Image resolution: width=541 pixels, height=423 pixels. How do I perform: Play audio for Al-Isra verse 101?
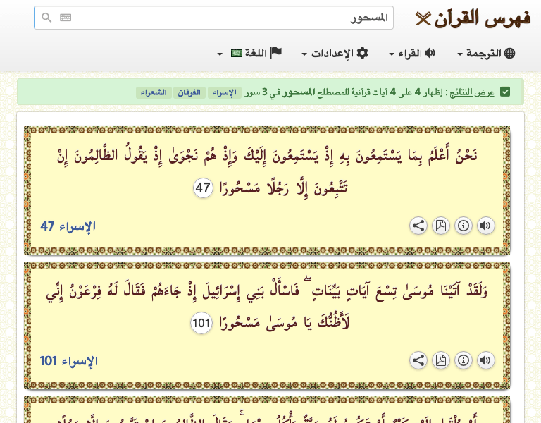[x=485, y=361]
